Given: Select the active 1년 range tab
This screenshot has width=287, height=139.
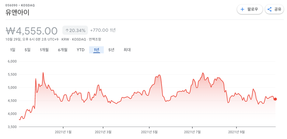Looking at the screenshot, I should click(96, 50).
